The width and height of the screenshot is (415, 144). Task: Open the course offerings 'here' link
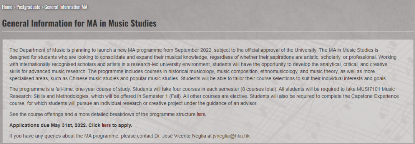point(201,114)
